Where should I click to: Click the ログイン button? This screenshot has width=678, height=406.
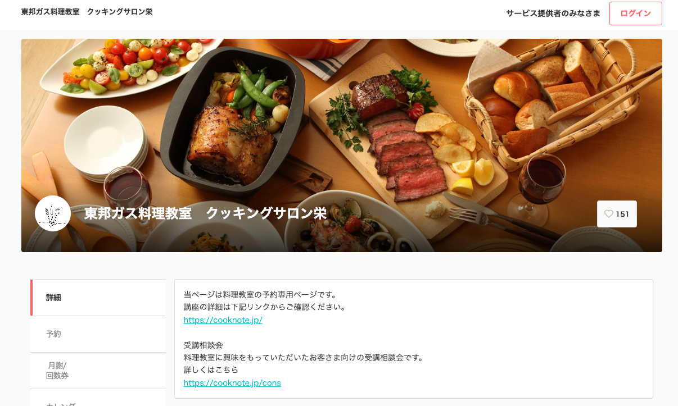pos(635,13)
